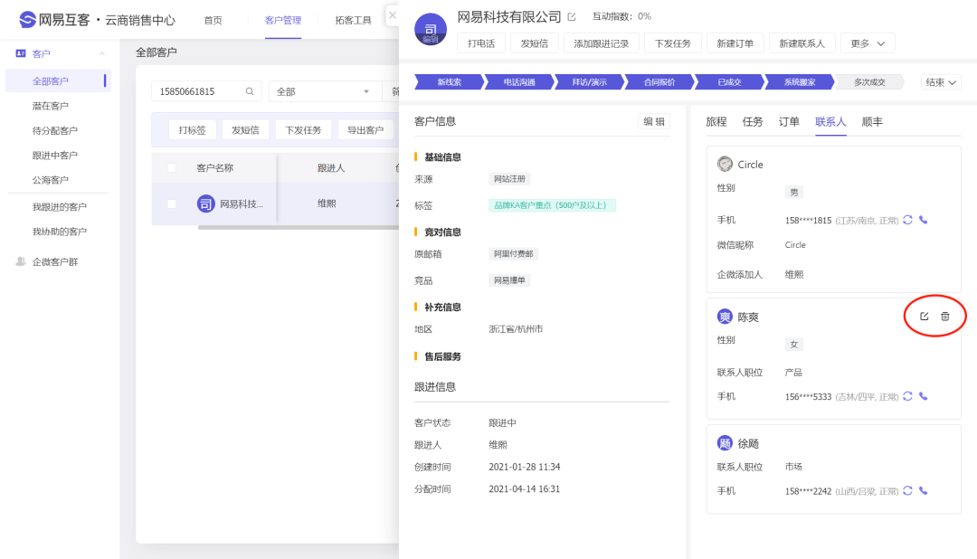Tick the select-all checkbox in the table header
Image resolution: width=977 pixels, height=559 pixels.
point(172,167)
